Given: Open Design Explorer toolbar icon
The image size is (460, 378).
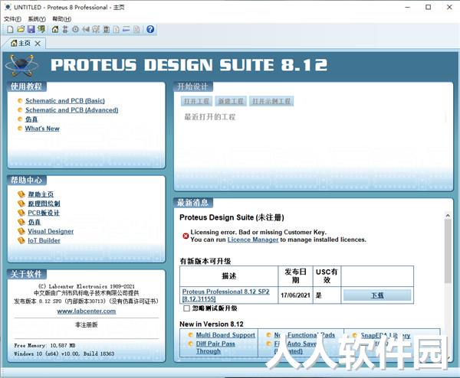Looking at the screenshot, I should pyautogui.click(x=107, y=29).
